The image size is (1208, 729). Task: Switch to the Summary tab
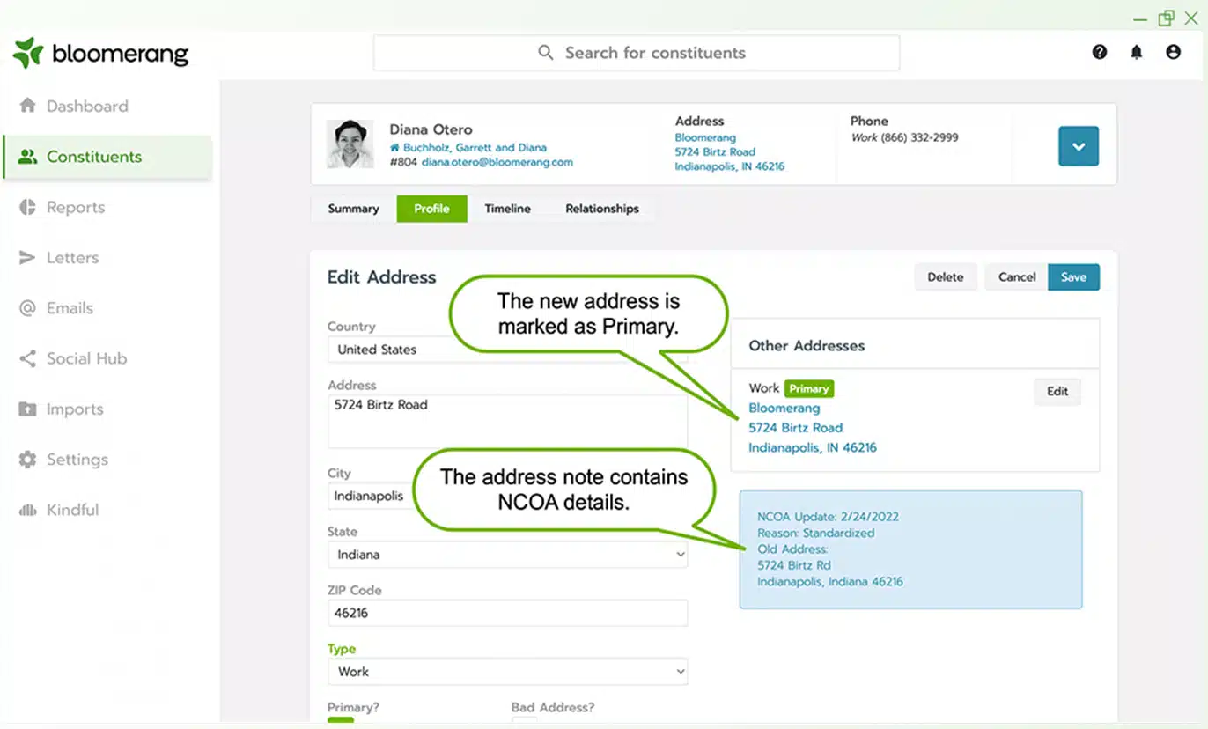[353, 209]
